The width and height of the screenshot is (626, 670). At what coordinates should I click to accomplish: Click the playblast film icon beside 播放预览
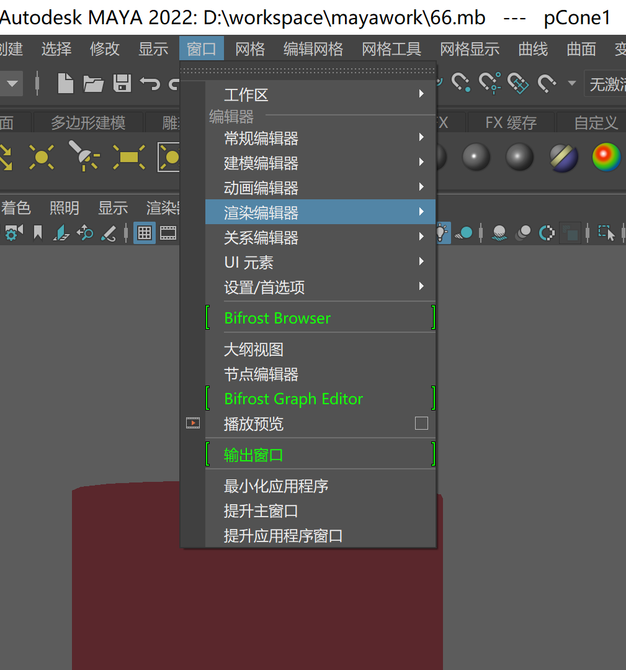point(193,423)
